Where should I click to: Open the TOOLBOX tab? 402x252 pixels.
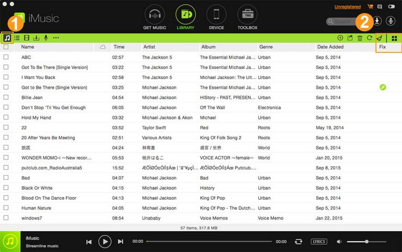248,18
